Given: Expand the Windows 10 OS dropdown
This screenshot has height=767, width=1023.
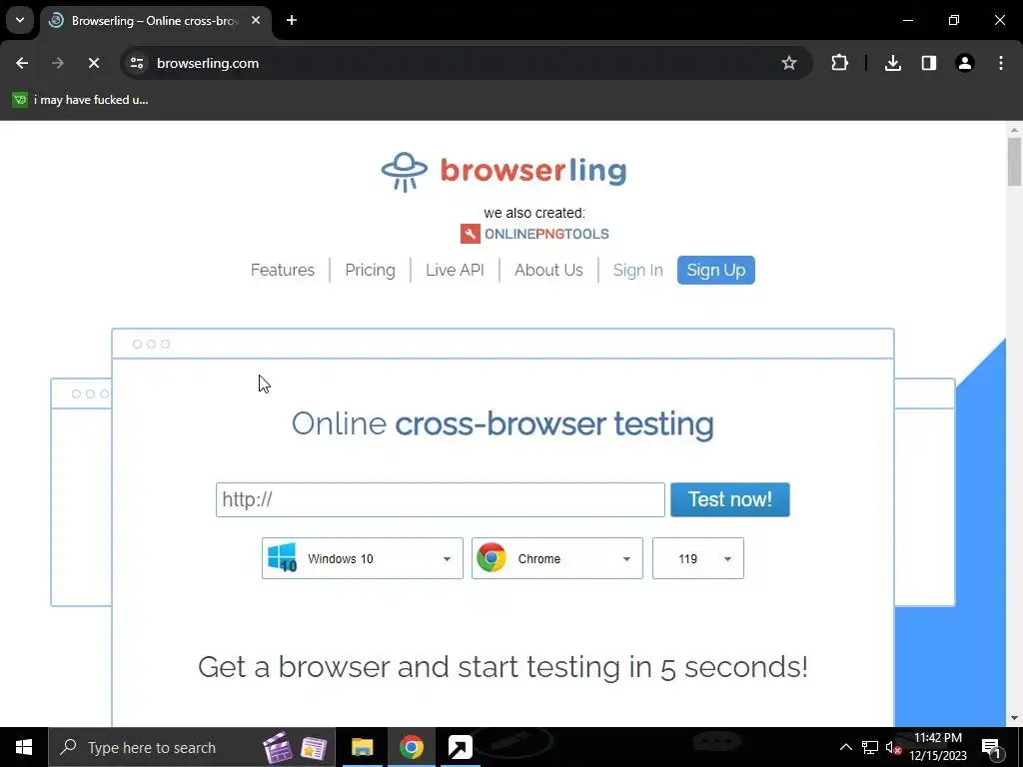Looking at the screenshot, I should pyautogui.click(x=362, y=558).
